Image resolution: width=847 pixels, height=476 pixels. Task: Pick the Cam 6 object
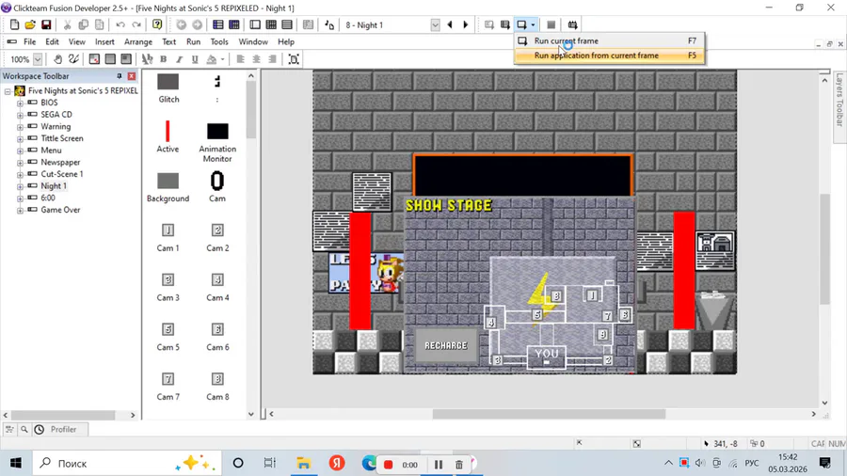[x=217, y=337]
